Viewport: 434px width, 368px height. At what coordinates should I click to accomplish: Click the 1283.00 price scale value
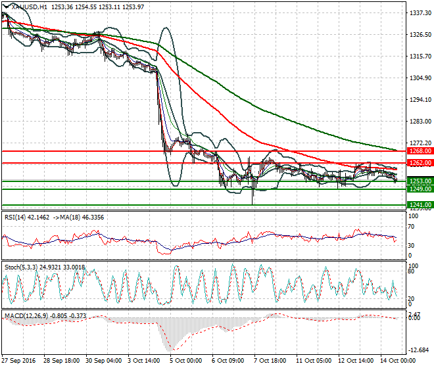click(x=420, y=121)
